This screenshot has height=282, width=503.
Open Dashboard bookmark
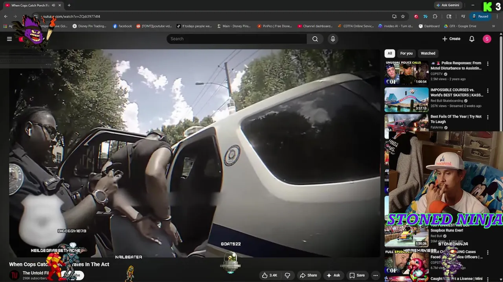pyautogui.click(x=429, y=26)
